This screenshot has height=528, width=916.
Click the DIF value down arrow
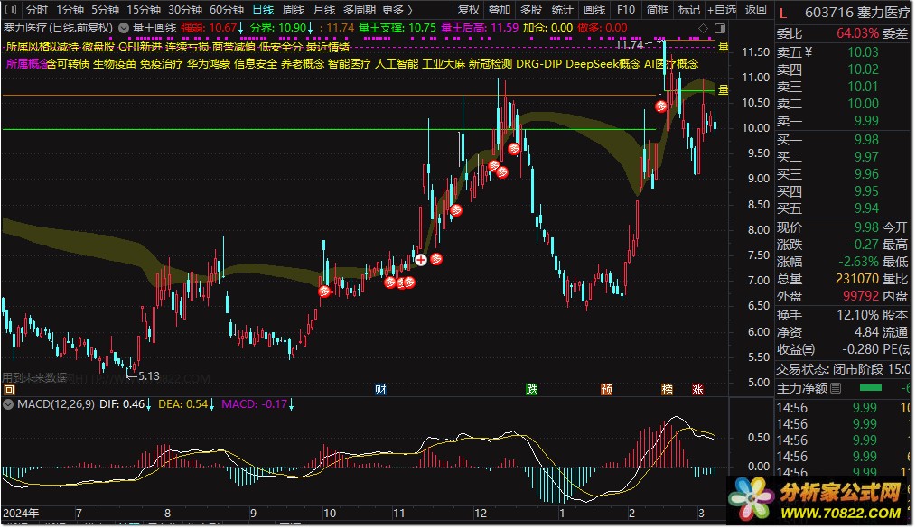pyautogui.click(x=148, y=404)
